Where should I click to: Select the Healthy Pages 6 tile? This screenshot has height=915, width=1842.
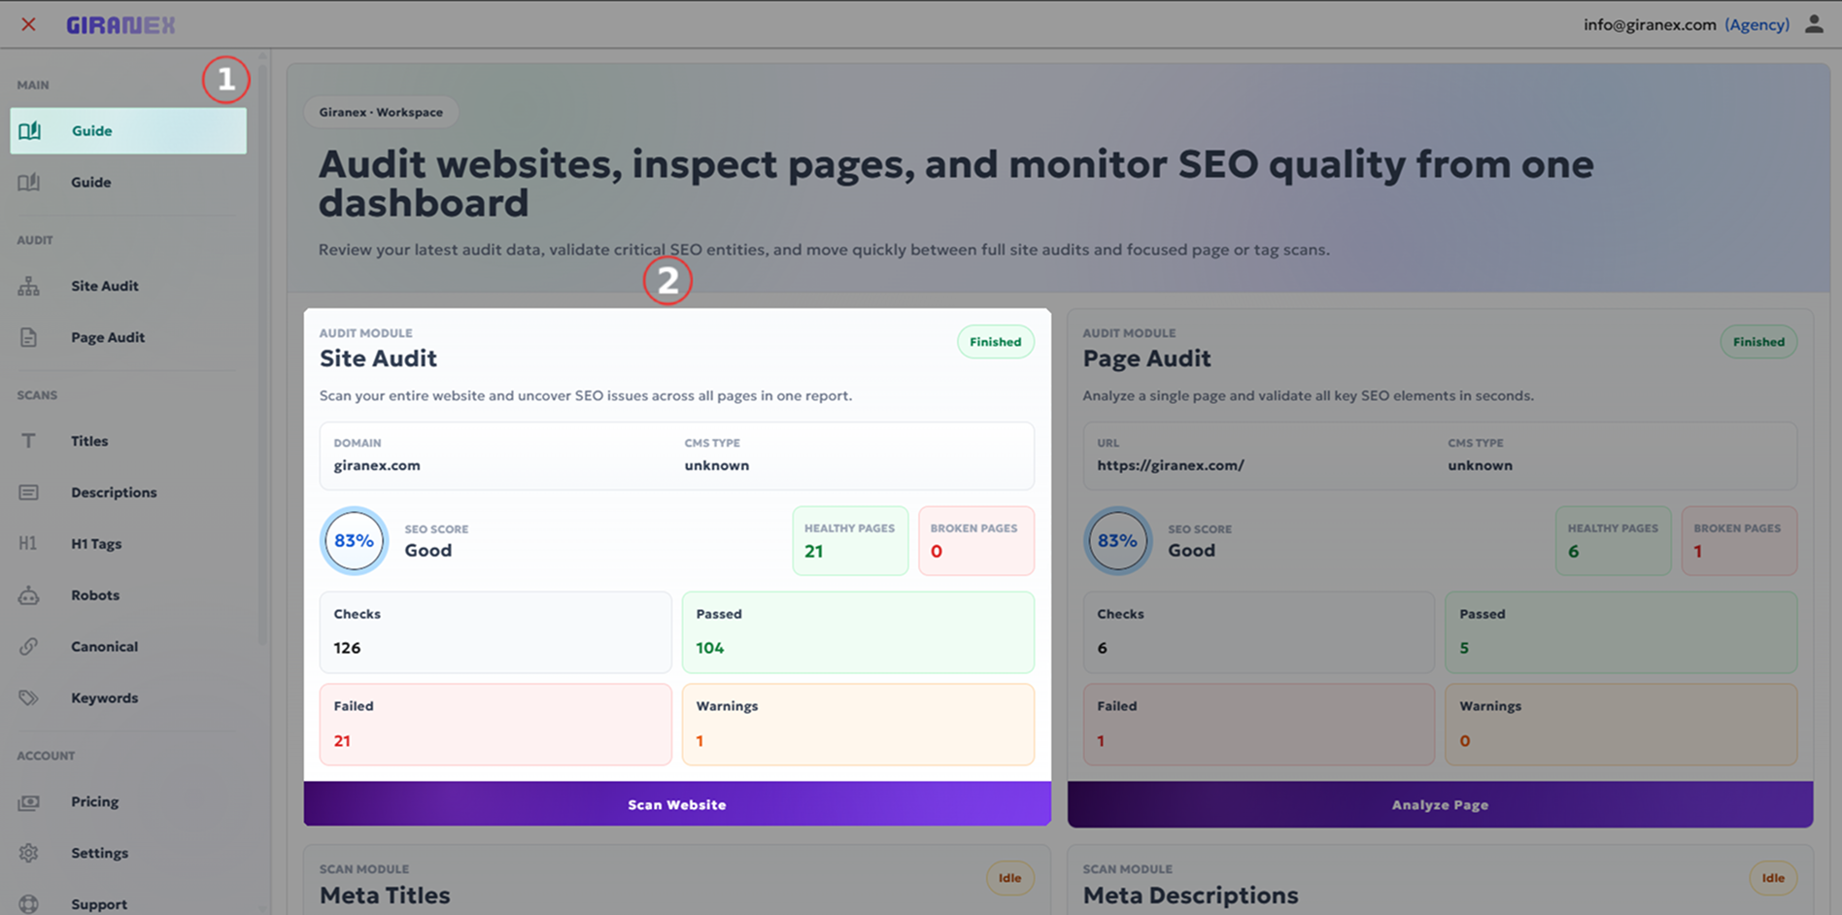click(1613, 541)
